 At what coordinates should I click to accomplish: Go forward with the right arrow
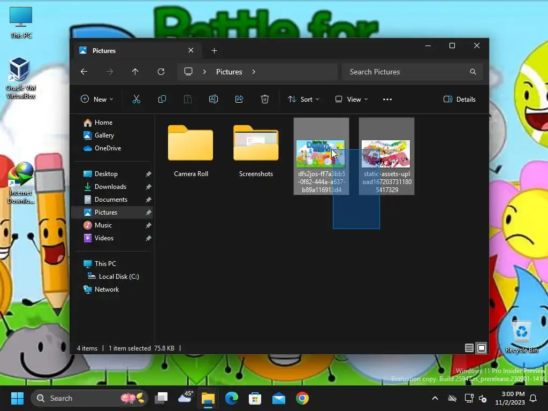110,72
